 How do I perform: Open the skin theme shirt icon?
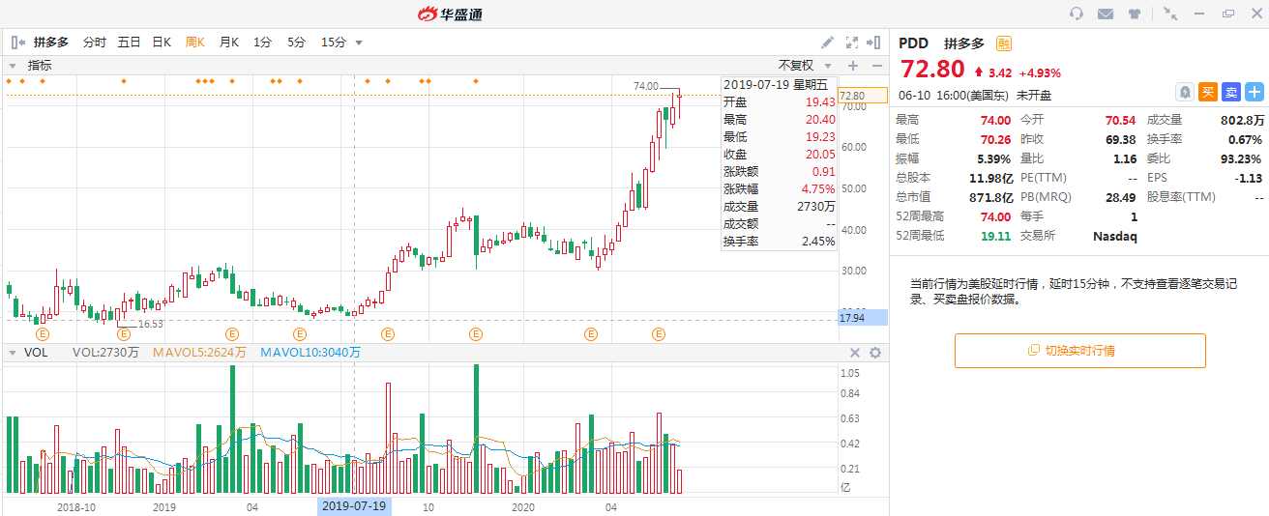click(x=1135, y=14)
